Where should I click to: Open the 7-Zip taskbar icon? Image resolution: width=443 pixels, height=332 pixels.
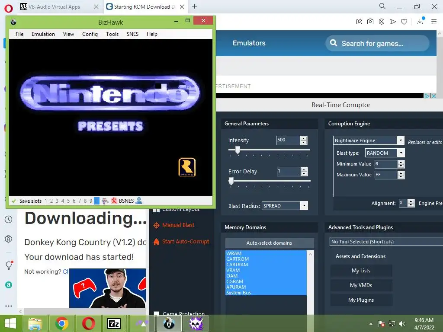pyautogui.click(x=114, y=323)
